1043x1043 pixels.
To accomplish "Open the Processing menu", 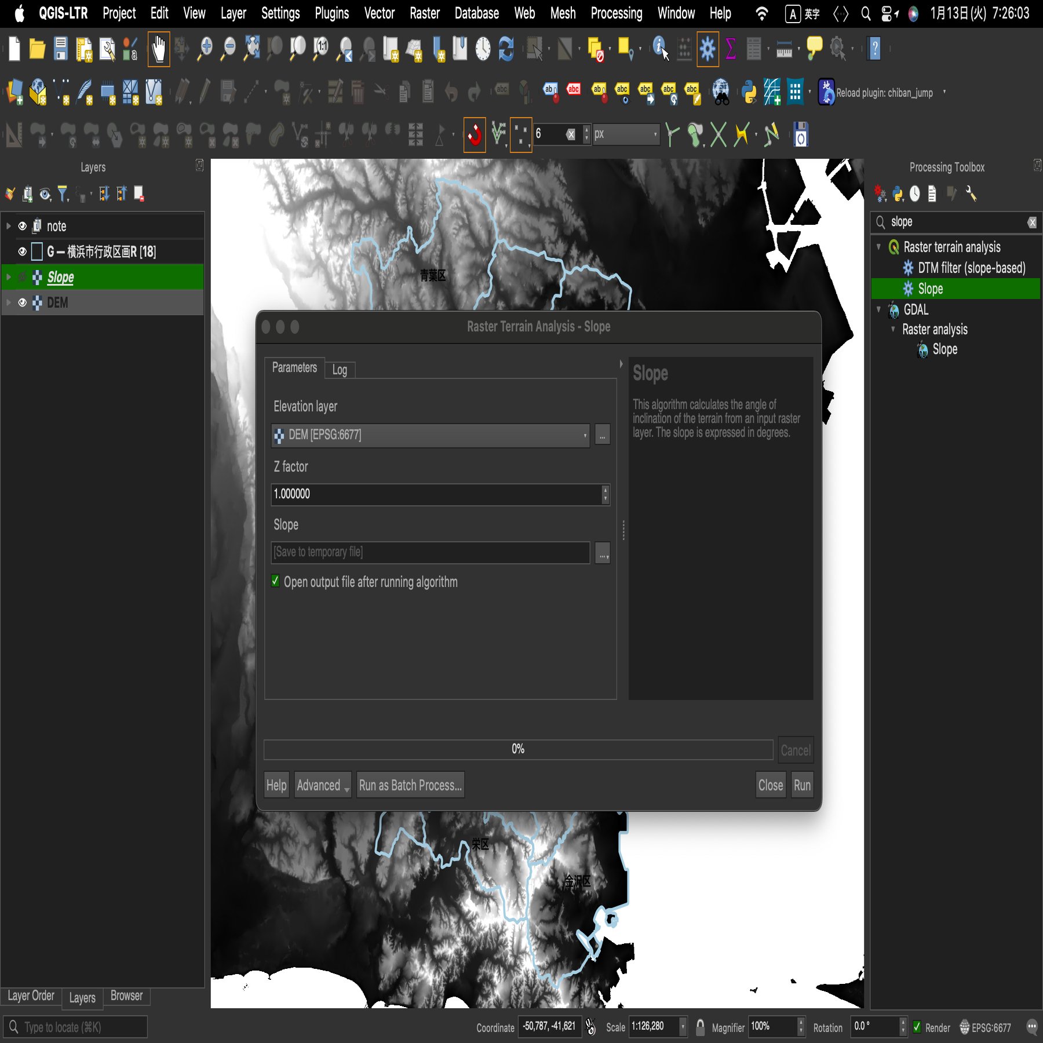I will (617, 13).
